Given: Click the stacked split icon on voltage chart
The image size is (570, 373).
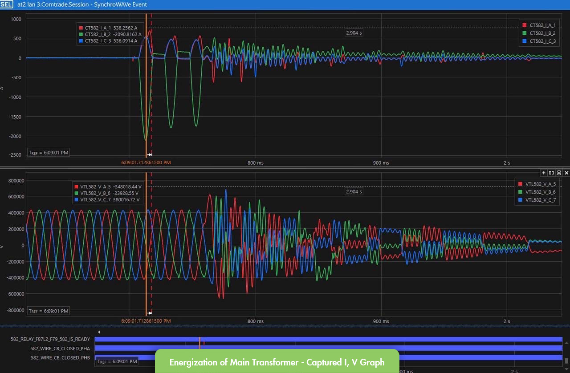Looking at the screenshot, I should (559, 173).
